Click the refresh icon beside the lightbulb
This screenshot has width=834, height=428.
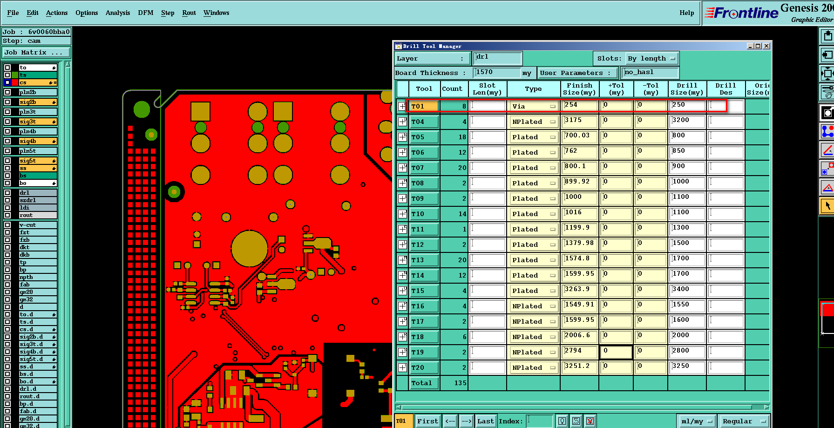pyautogui.click(x=576, y=421)
